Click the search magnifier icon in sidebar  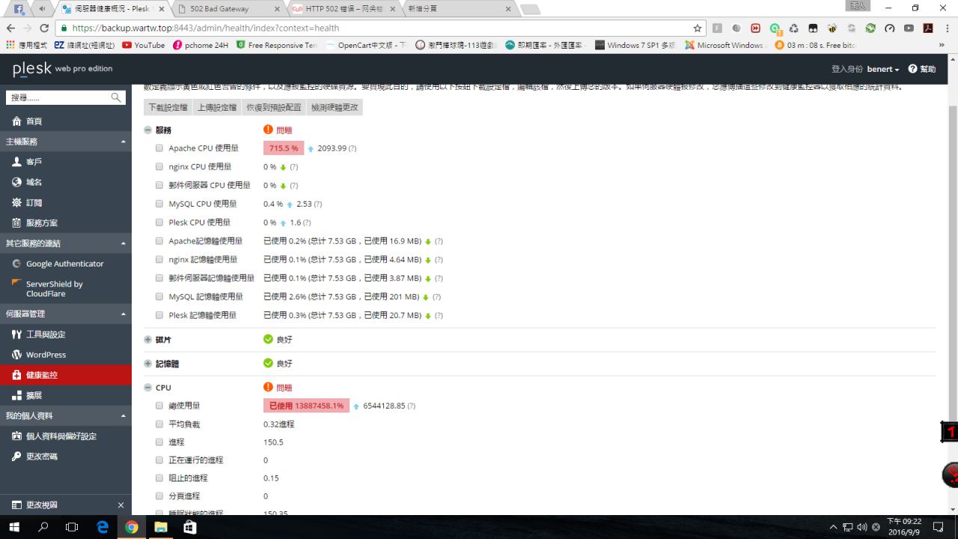pos(116,97)
